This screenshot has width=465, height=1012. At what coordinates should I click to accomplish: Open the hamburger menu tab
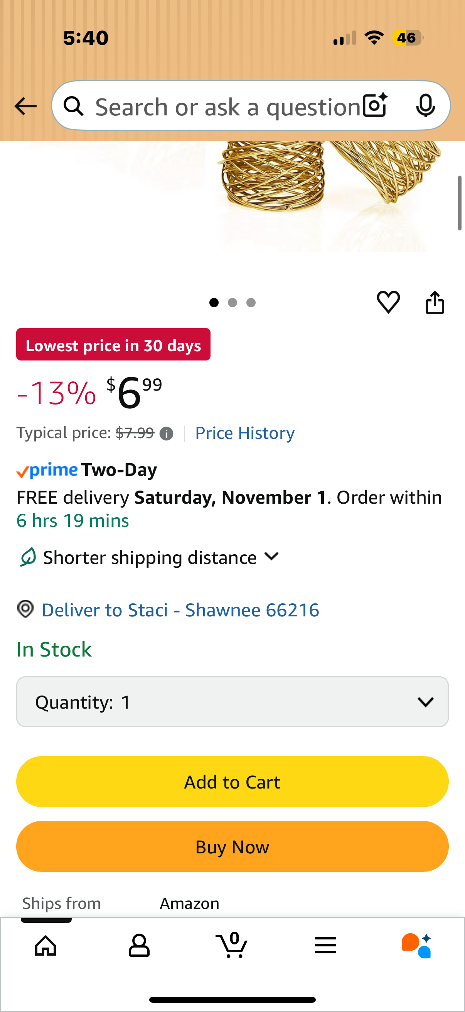[325, 945]
